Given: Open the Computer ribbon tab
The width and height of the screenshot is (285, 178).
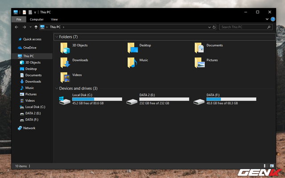Looking at the screenshot, I should coord(37,19).
